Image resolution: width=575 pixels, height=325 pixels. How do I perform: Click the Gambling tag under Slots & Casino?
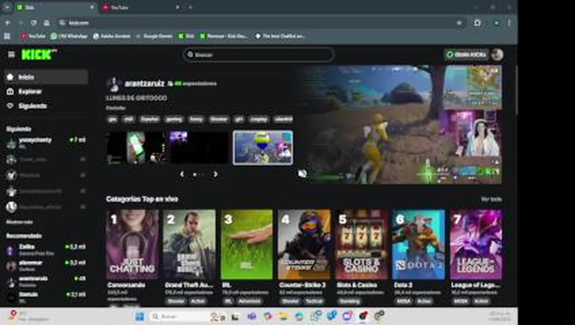(349, 301)
